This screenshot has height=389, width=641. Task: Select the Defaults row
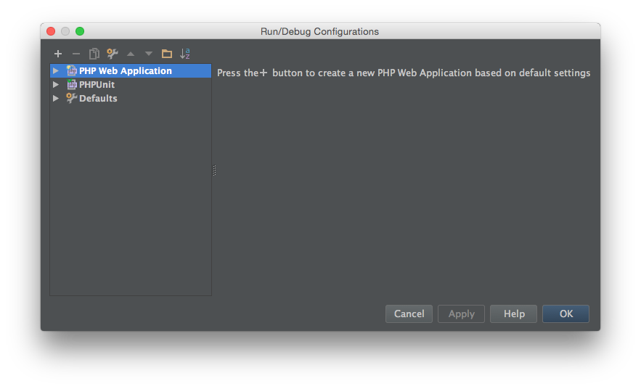pos(131,98)
